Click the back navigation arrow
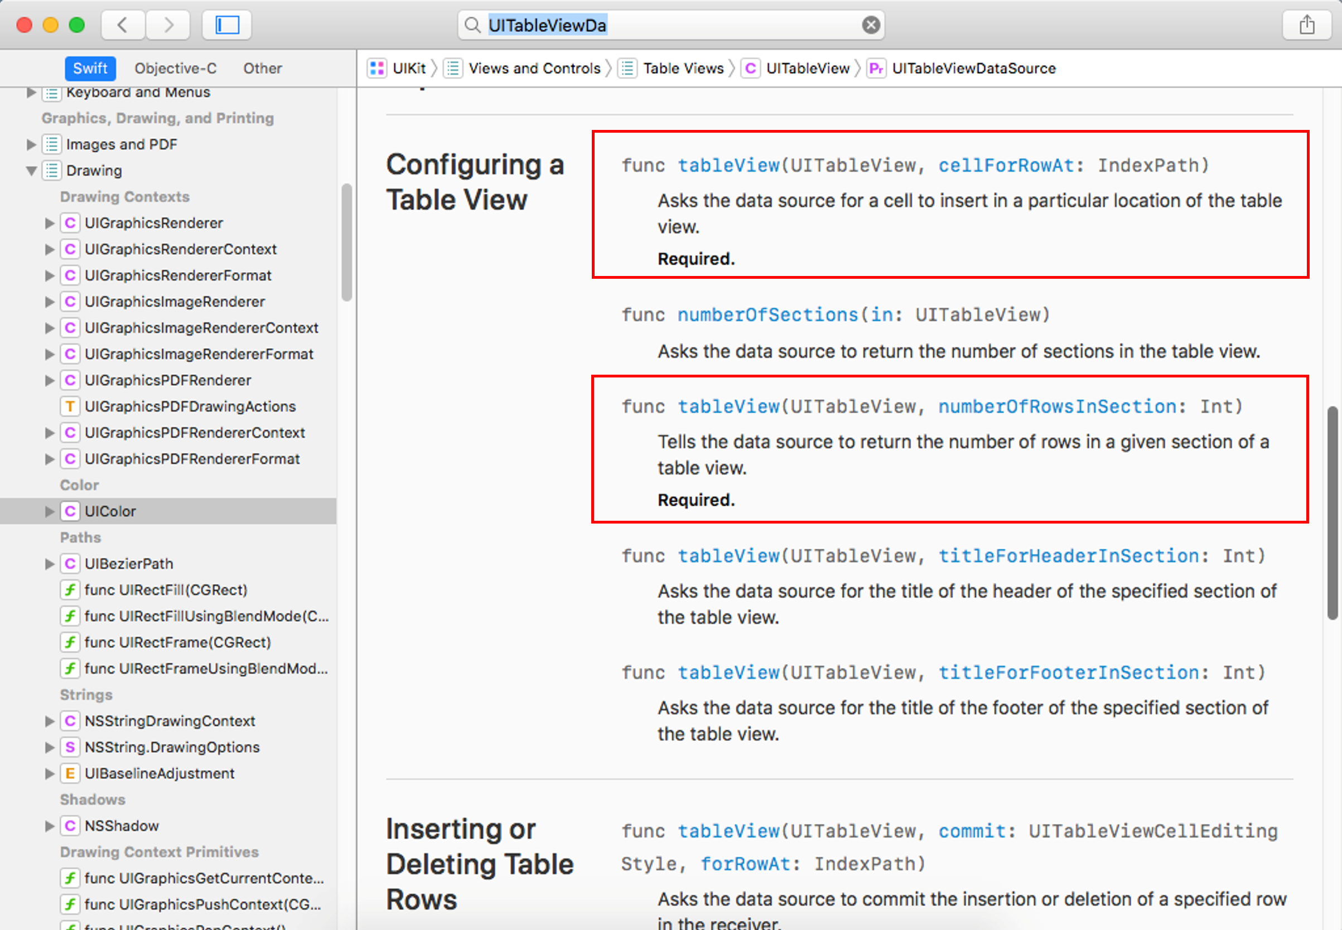The image size is (1342, 930). tap(122, 25)
